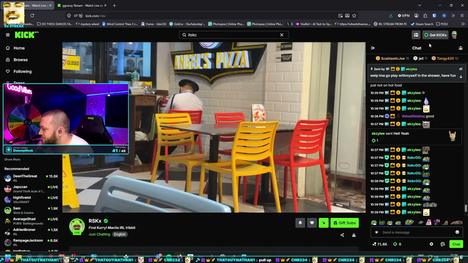Open DeenTheGreat recommended channel
This screenshot has height=263, width=468.
(31, 178)
